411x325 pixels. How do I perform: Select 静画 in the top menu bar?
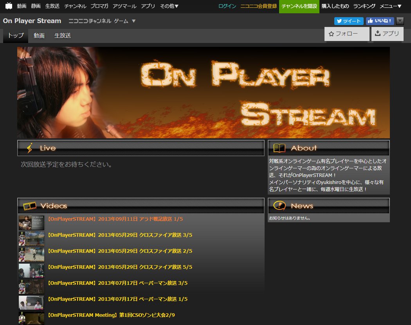(x=35, y=6)
